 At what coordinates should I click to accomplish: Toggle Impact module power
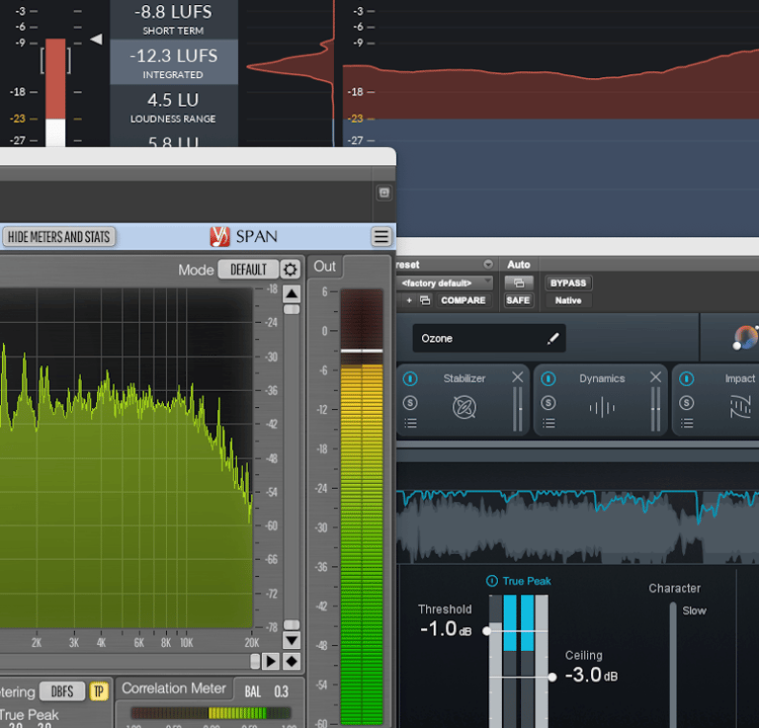coord(687,378)
